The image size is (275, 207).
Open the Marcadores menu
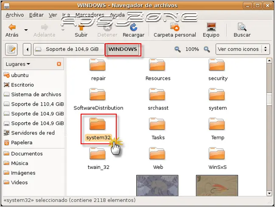[90, 15]
